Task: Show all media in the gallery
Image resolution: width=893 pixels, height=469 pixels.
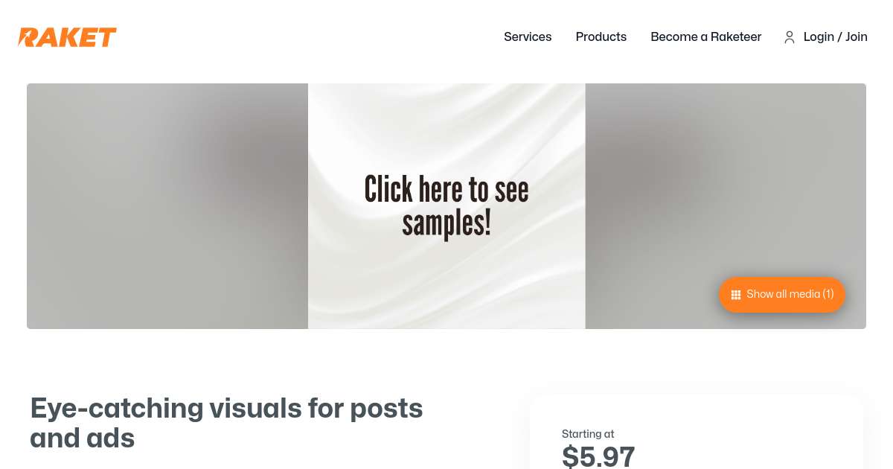Action: pos(782,295)
